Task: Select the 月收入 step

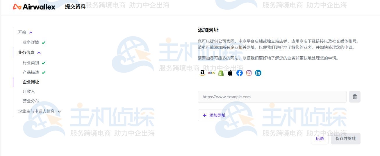Action: click(x=29, y=92)
